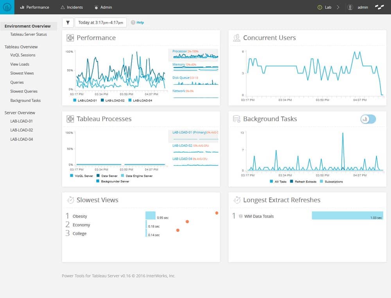Toggle VizQL Server legend entry

82,176
